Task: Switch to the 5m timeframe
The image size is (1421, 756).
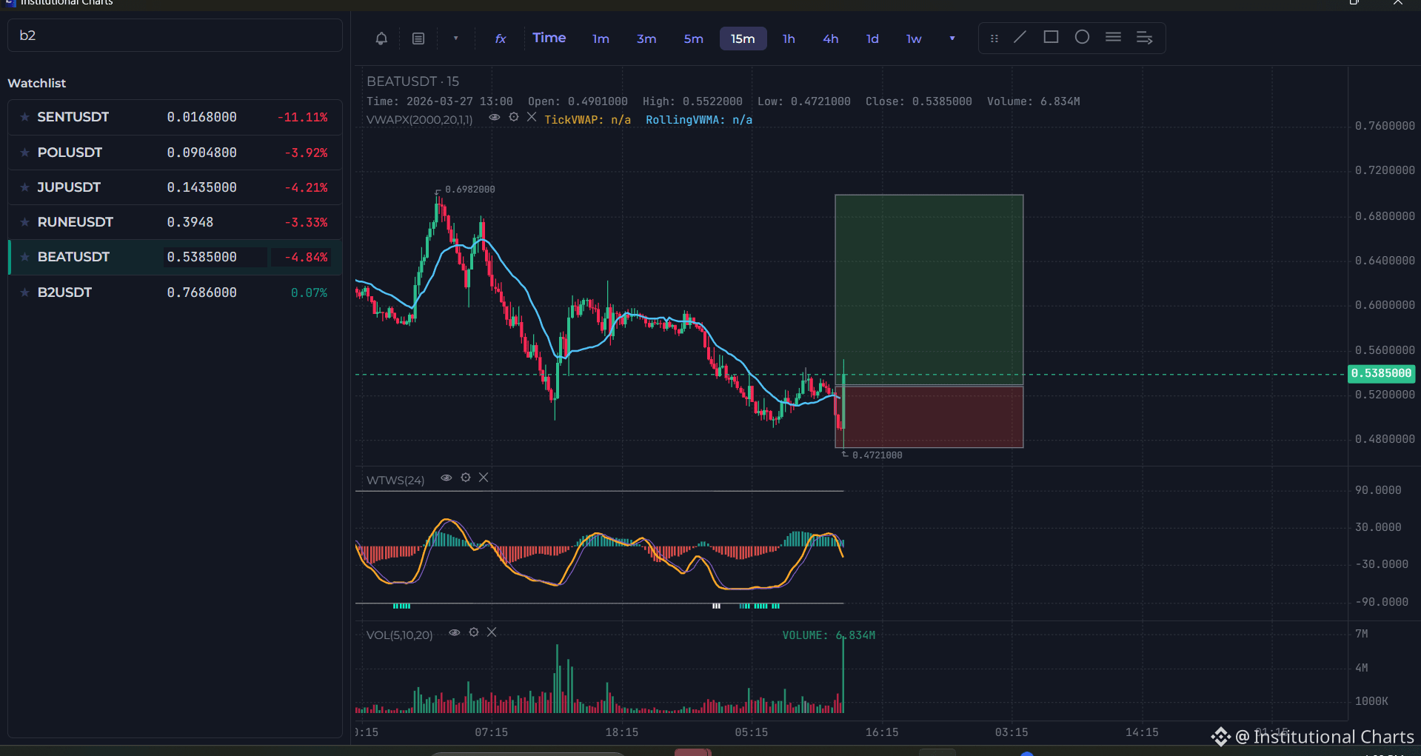Action: point(693,39)
